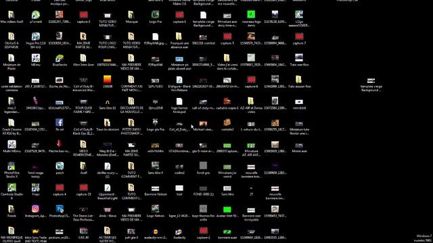Select the fond-gris gray image
The width and height of the screenshot is (433, 243).
(x=203, y=166)
